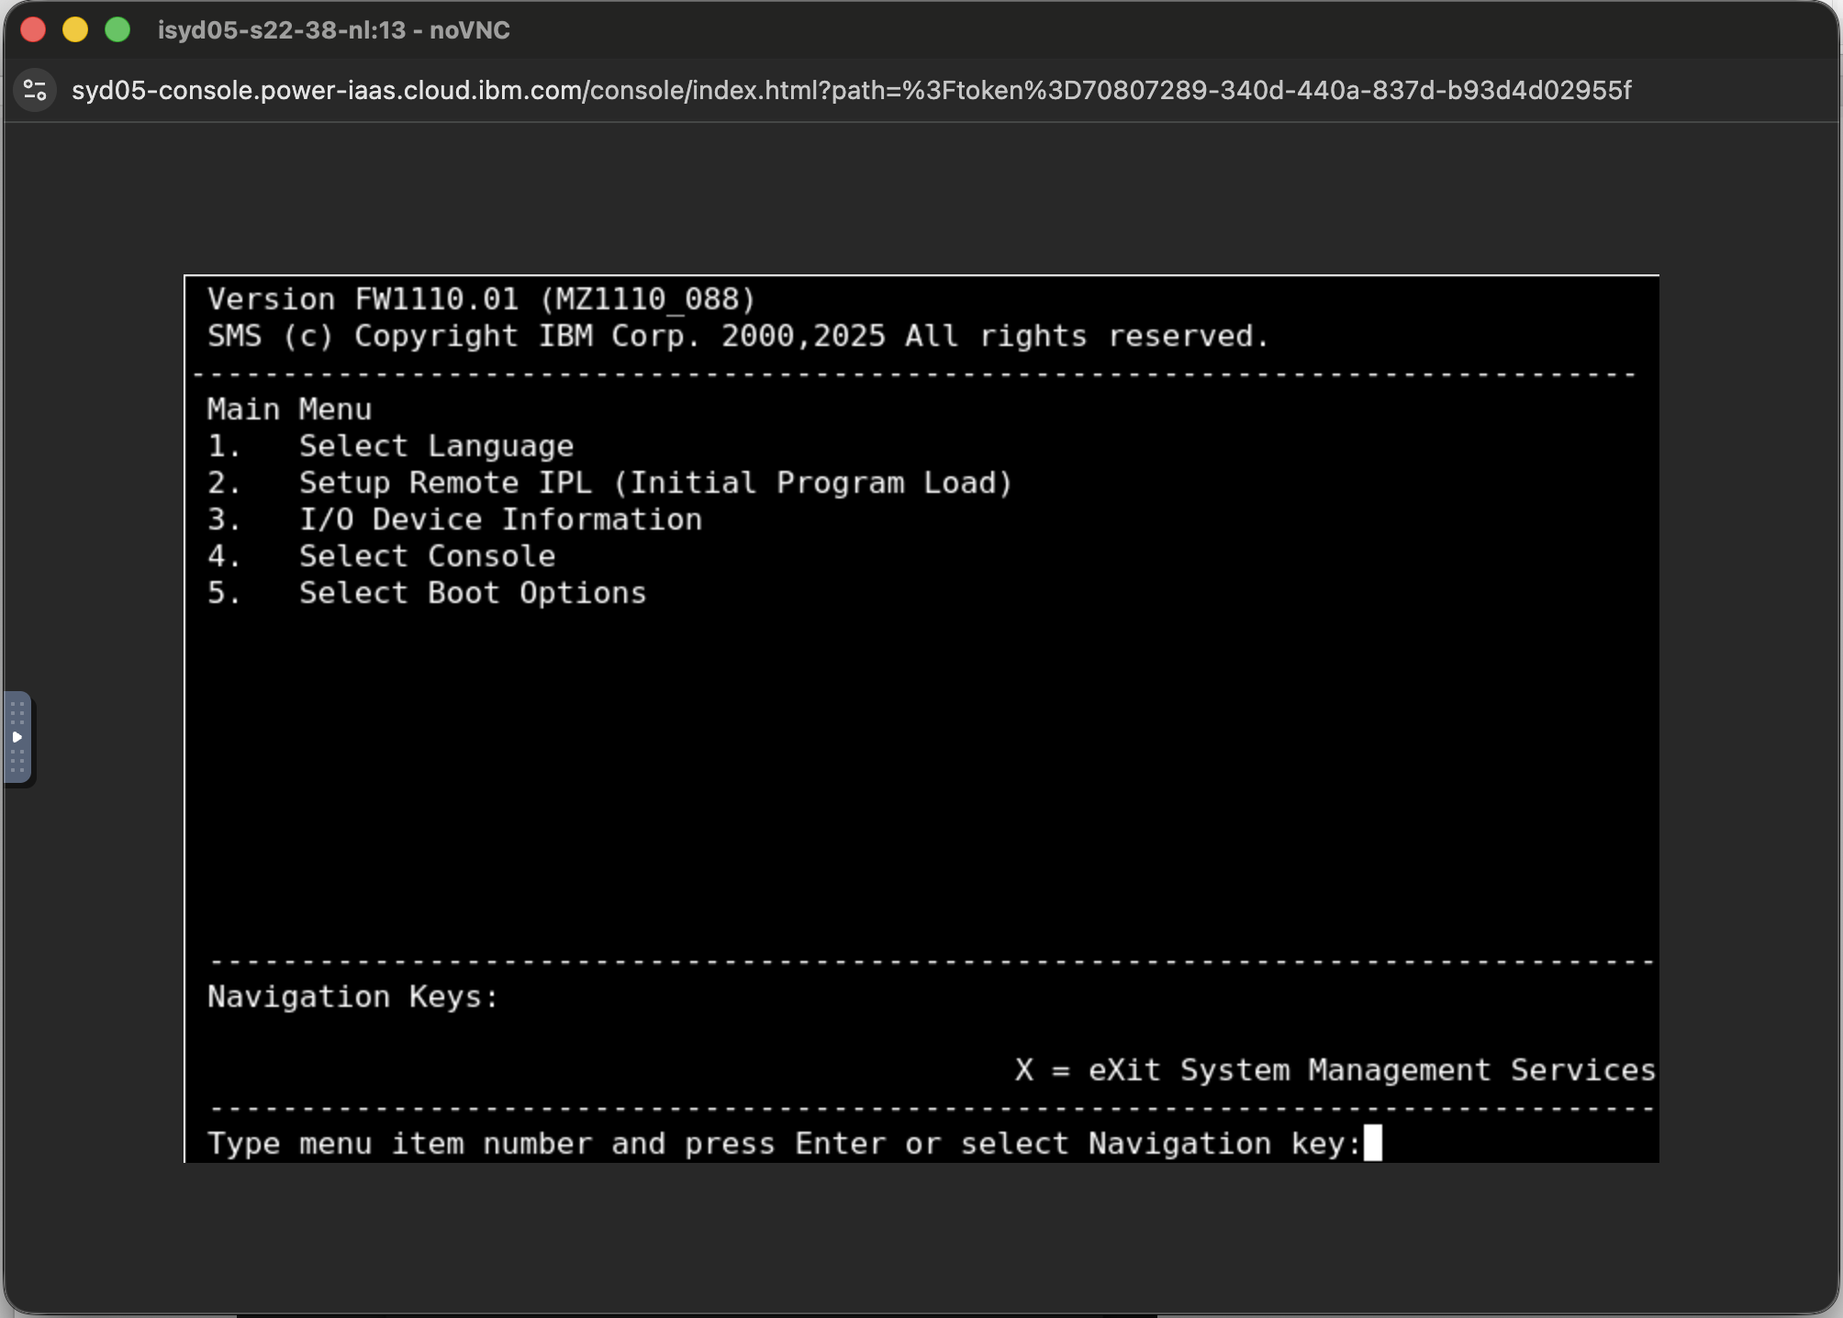The image size is (1843, 1318).
Task: Click the yellow minimize window button
Action: (x=75, y=29)
